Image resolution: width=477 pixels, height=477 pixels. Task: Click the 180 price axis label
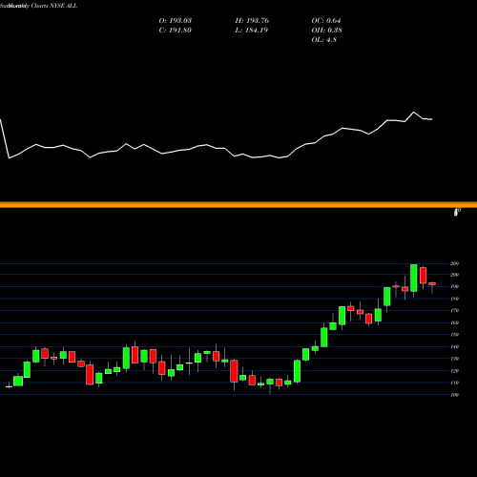(x=454, y=299)
